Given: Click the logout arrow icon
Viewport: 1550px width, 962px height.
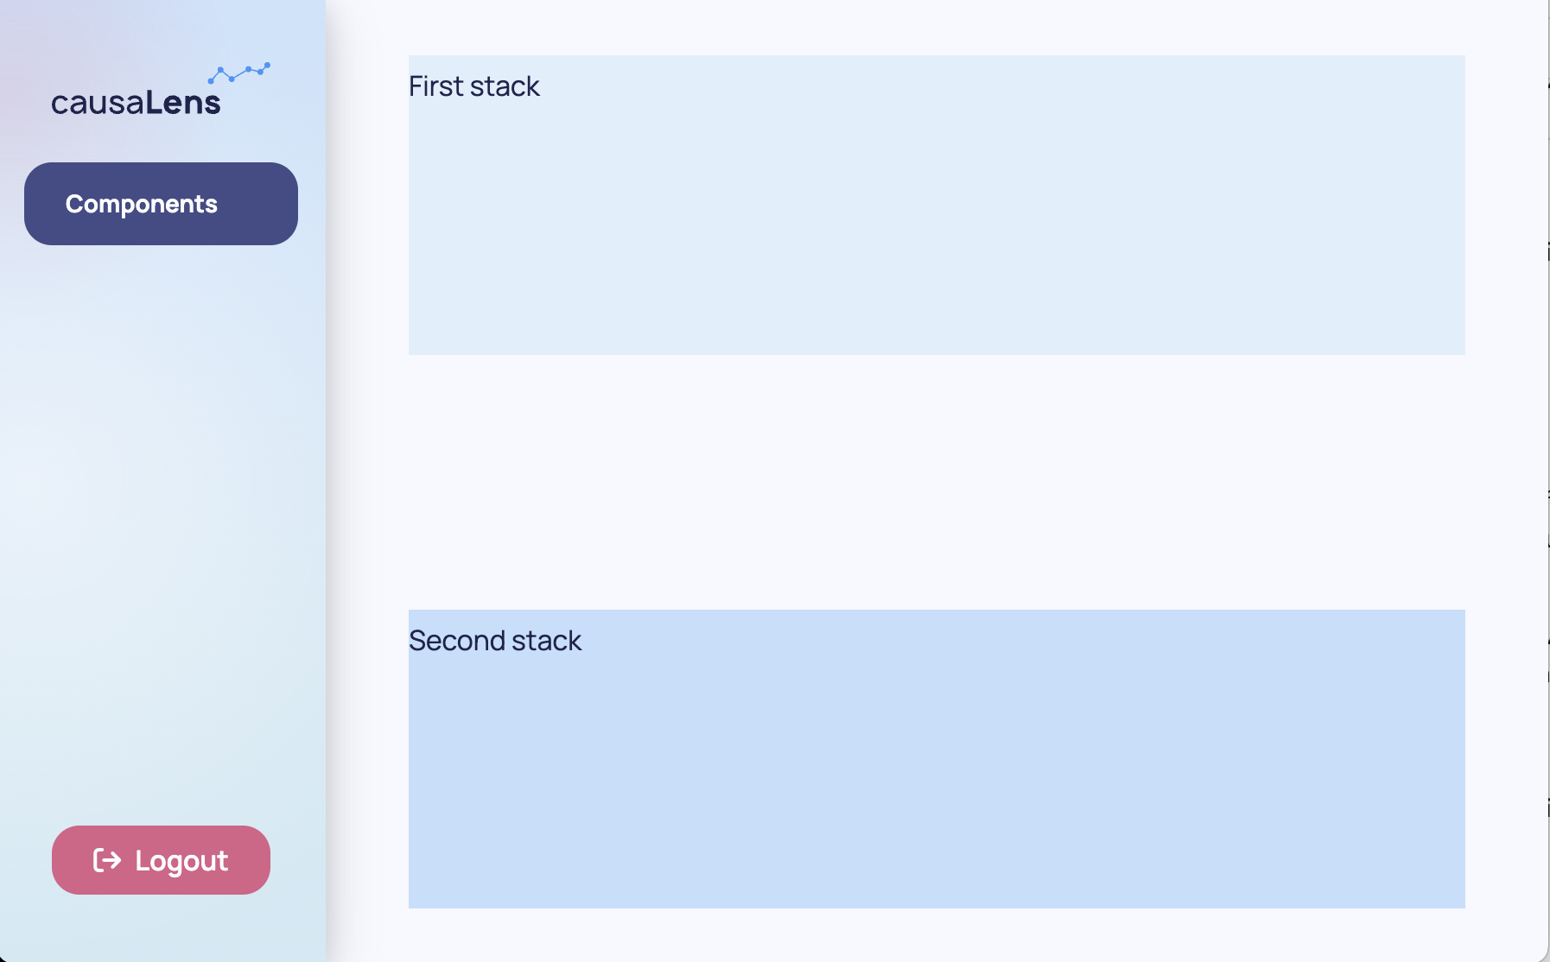Looking at the screenshot, I should 107,860.
